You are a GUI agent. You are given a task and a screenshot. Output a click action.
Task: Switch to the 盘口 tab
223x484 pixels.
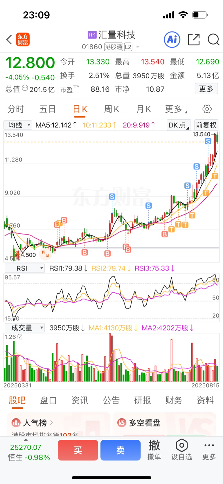[x=48, y=400]
